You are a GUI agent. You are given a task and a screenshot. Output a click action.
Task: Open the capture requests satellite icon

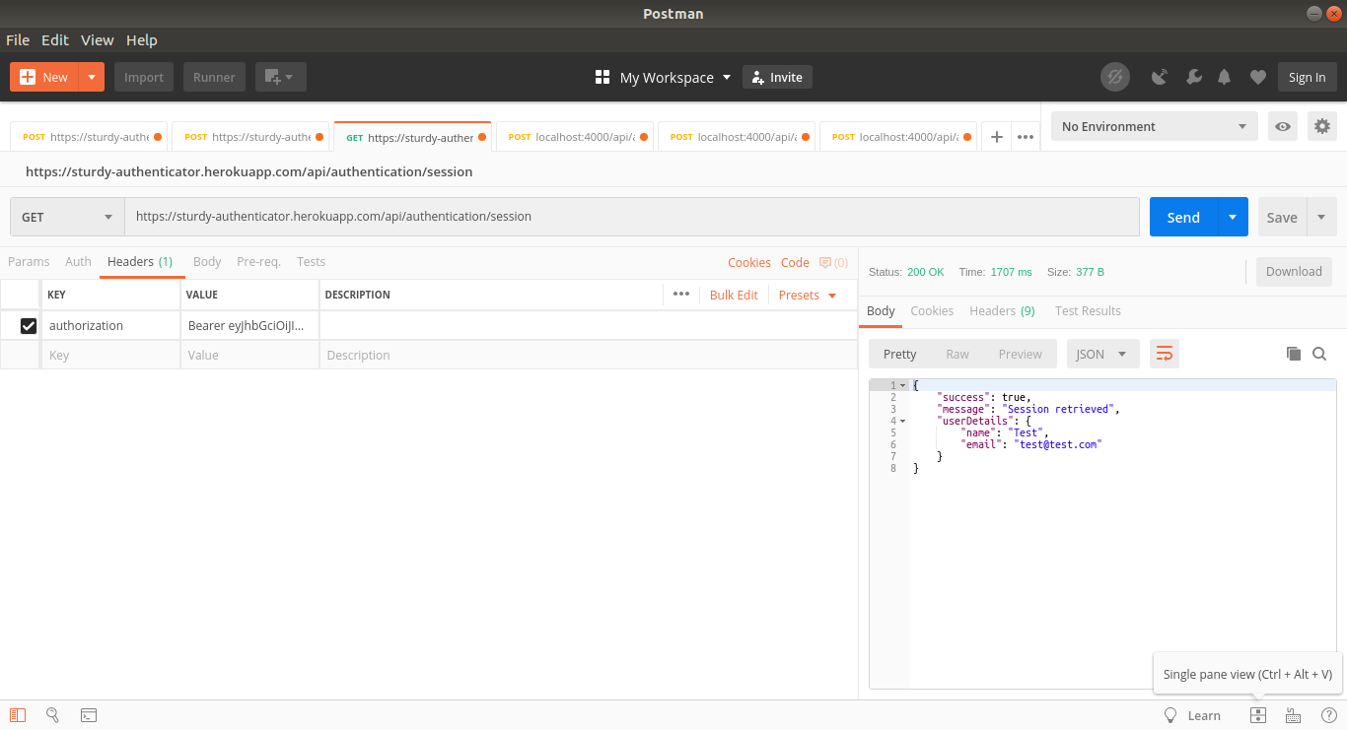click(1161, 77)
